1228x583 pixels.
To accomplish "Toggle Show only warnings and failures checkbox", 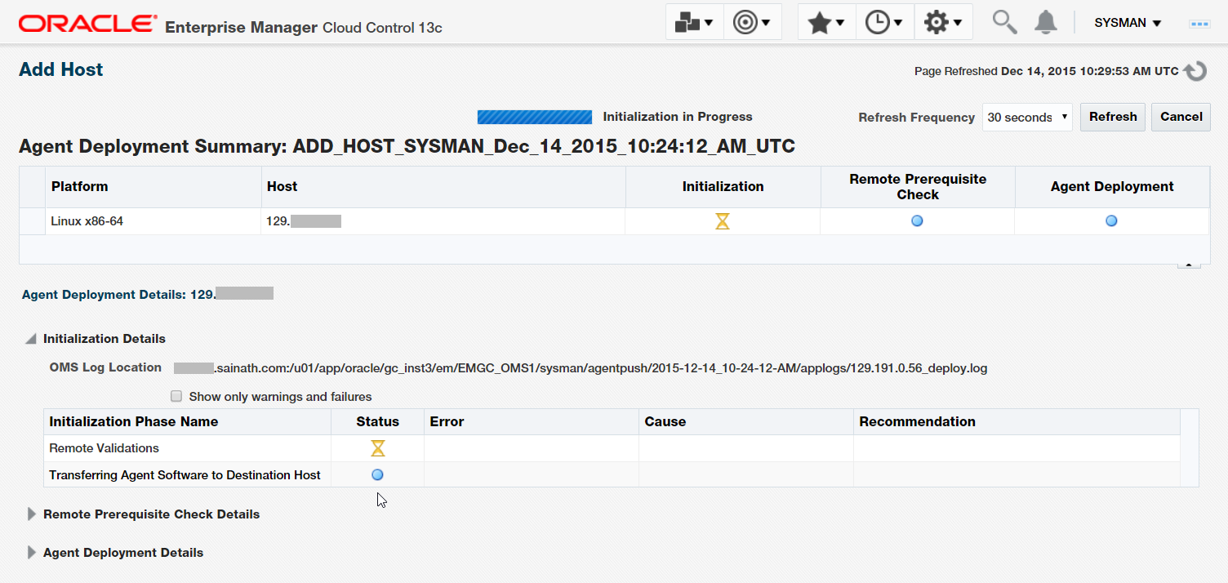I will pyautogui.click(x=176, y=397).
